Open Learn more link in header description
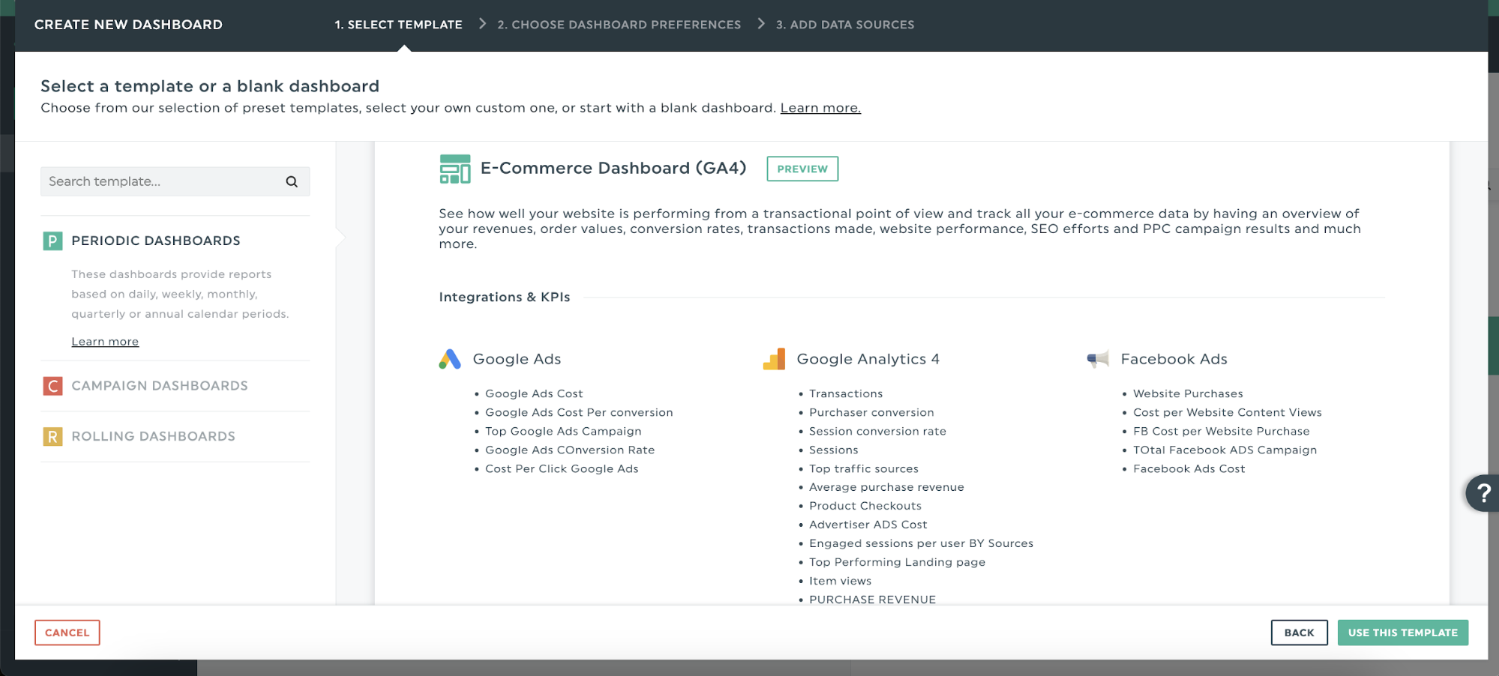Viewport: 1499px width, 676px height. click(x=820, y=108)
